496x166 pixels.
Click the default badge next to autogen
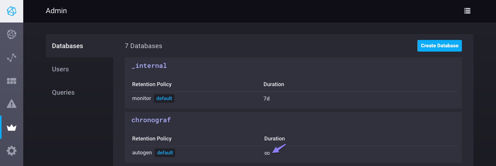165,153
